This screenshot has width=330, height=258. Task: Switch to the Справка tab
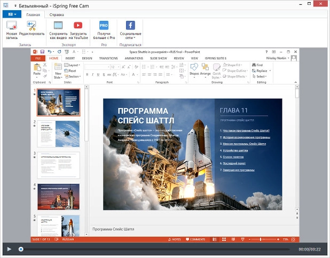click(x=57, y=14)
